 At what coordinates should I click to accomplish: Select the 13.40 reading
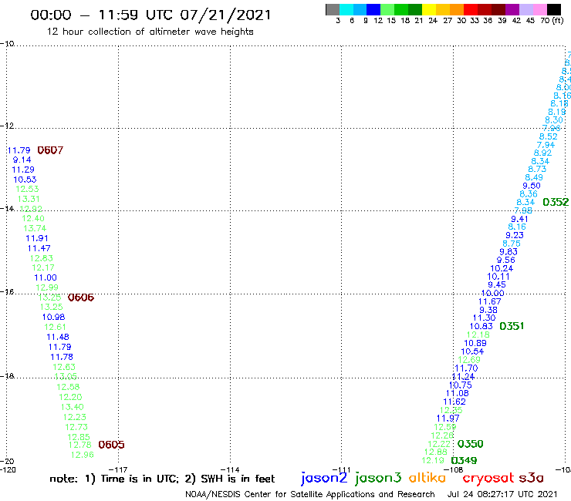pos(72,407)
